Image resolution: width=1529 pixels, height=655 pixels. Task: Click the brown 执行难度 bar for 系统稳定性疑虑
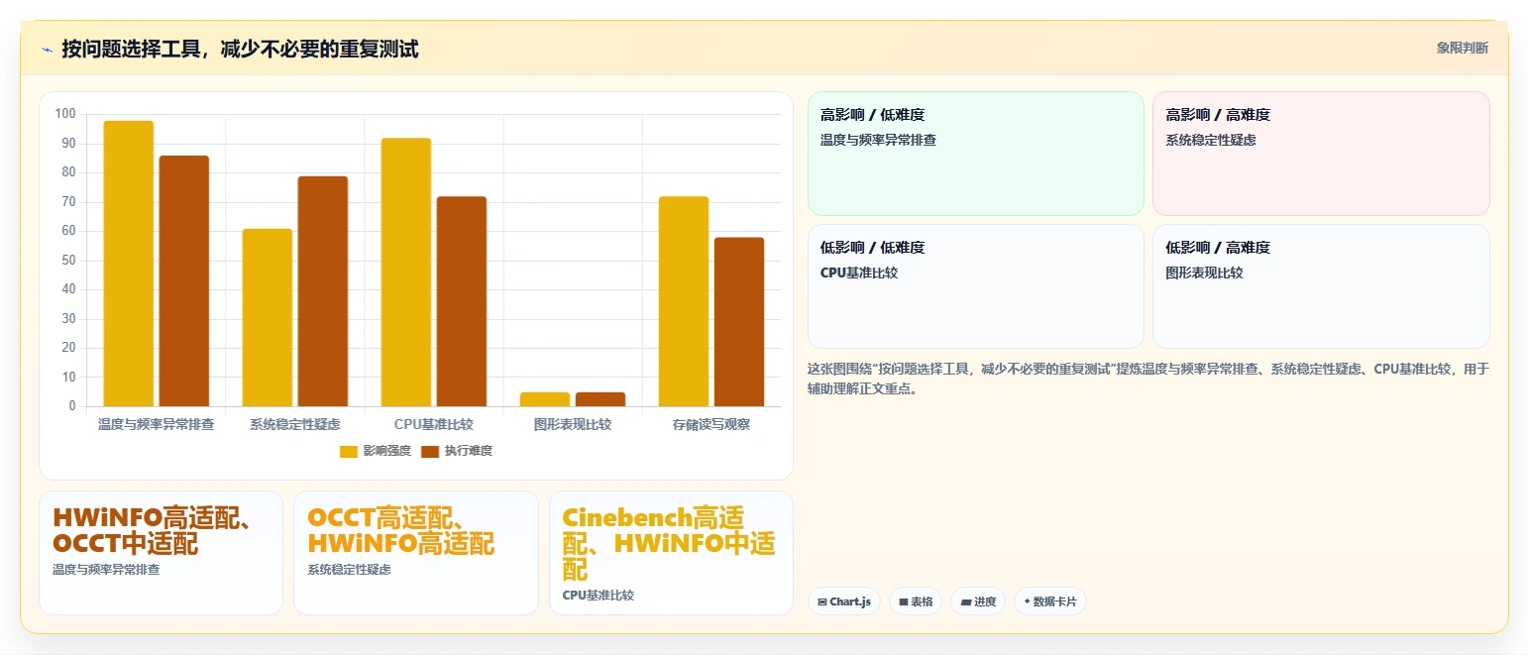coord(323,291)
